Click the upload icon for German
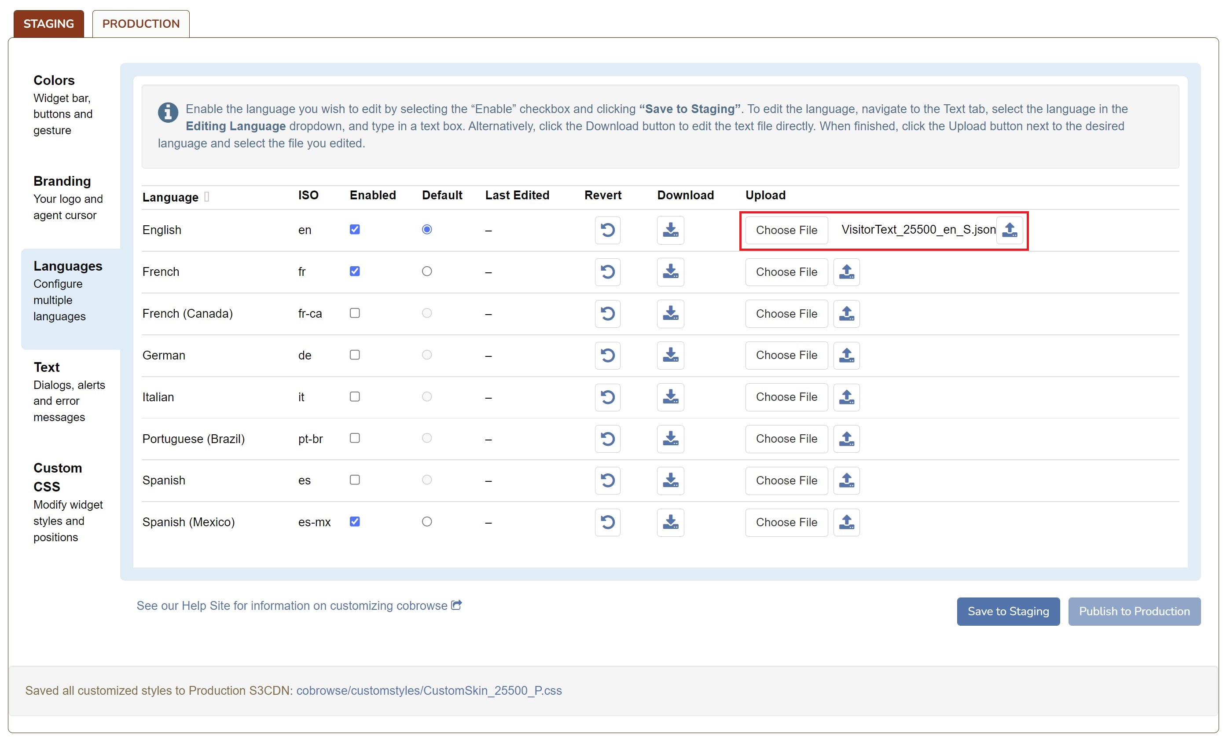The width and height of the screenshot is (1223, 737). click(x=846, y=356)
